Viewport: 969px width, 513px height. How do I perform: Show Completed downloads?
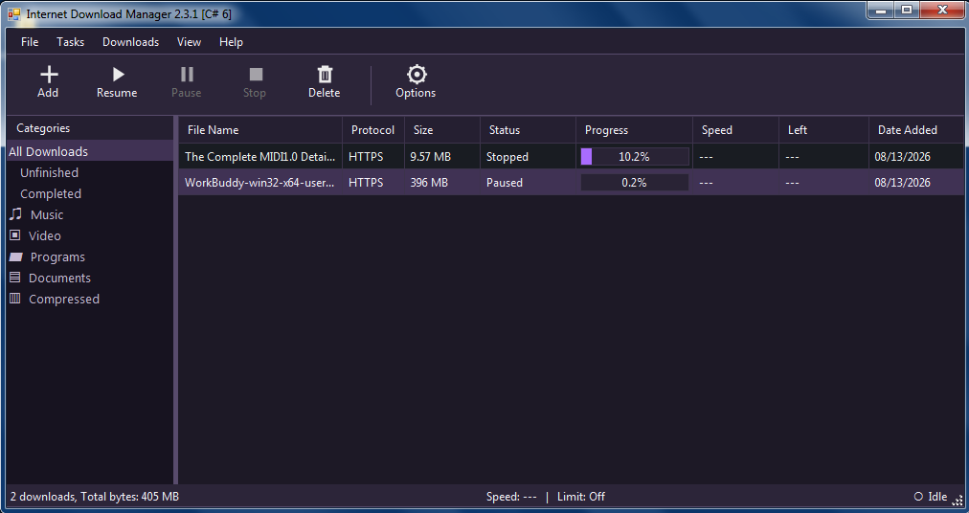(x=51, y=193)
